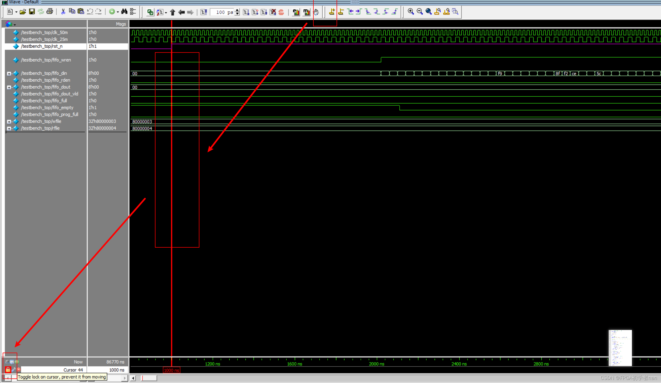661x383 pixels.
Task: Increase the 100 ps run length stepper
Action: 237,10
